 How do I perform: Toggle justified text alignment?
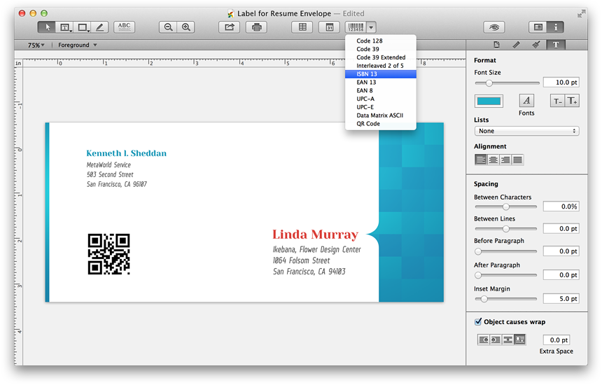[517, 160]
